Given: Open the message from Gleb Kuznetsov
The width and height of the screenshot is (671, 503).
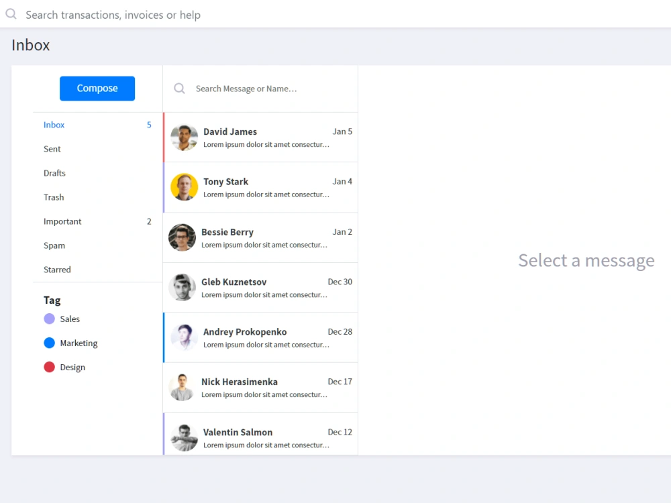Looking at the screenshot, I should tap(260, 288).
